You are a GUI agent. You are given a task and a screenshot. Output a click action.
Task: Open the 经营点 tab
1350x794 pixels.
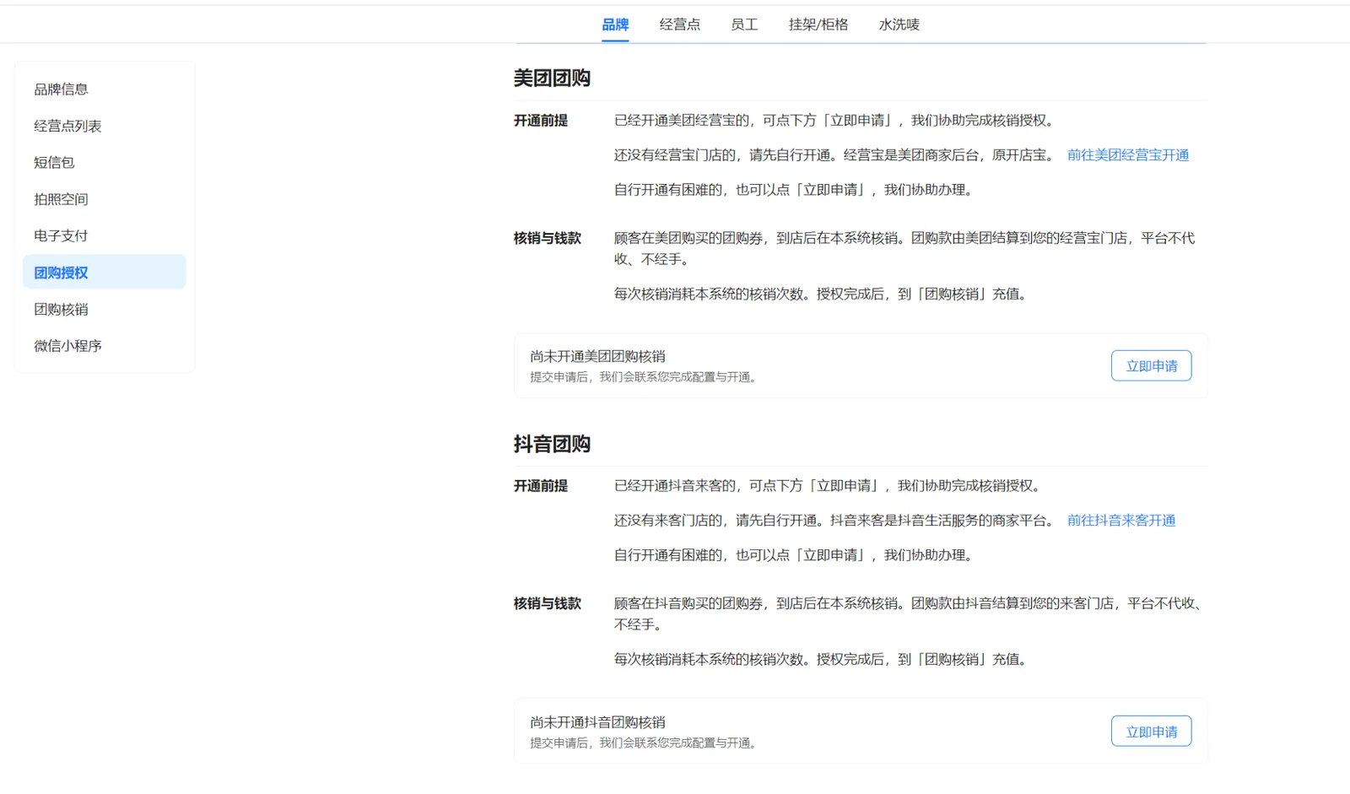click(680, 24)
